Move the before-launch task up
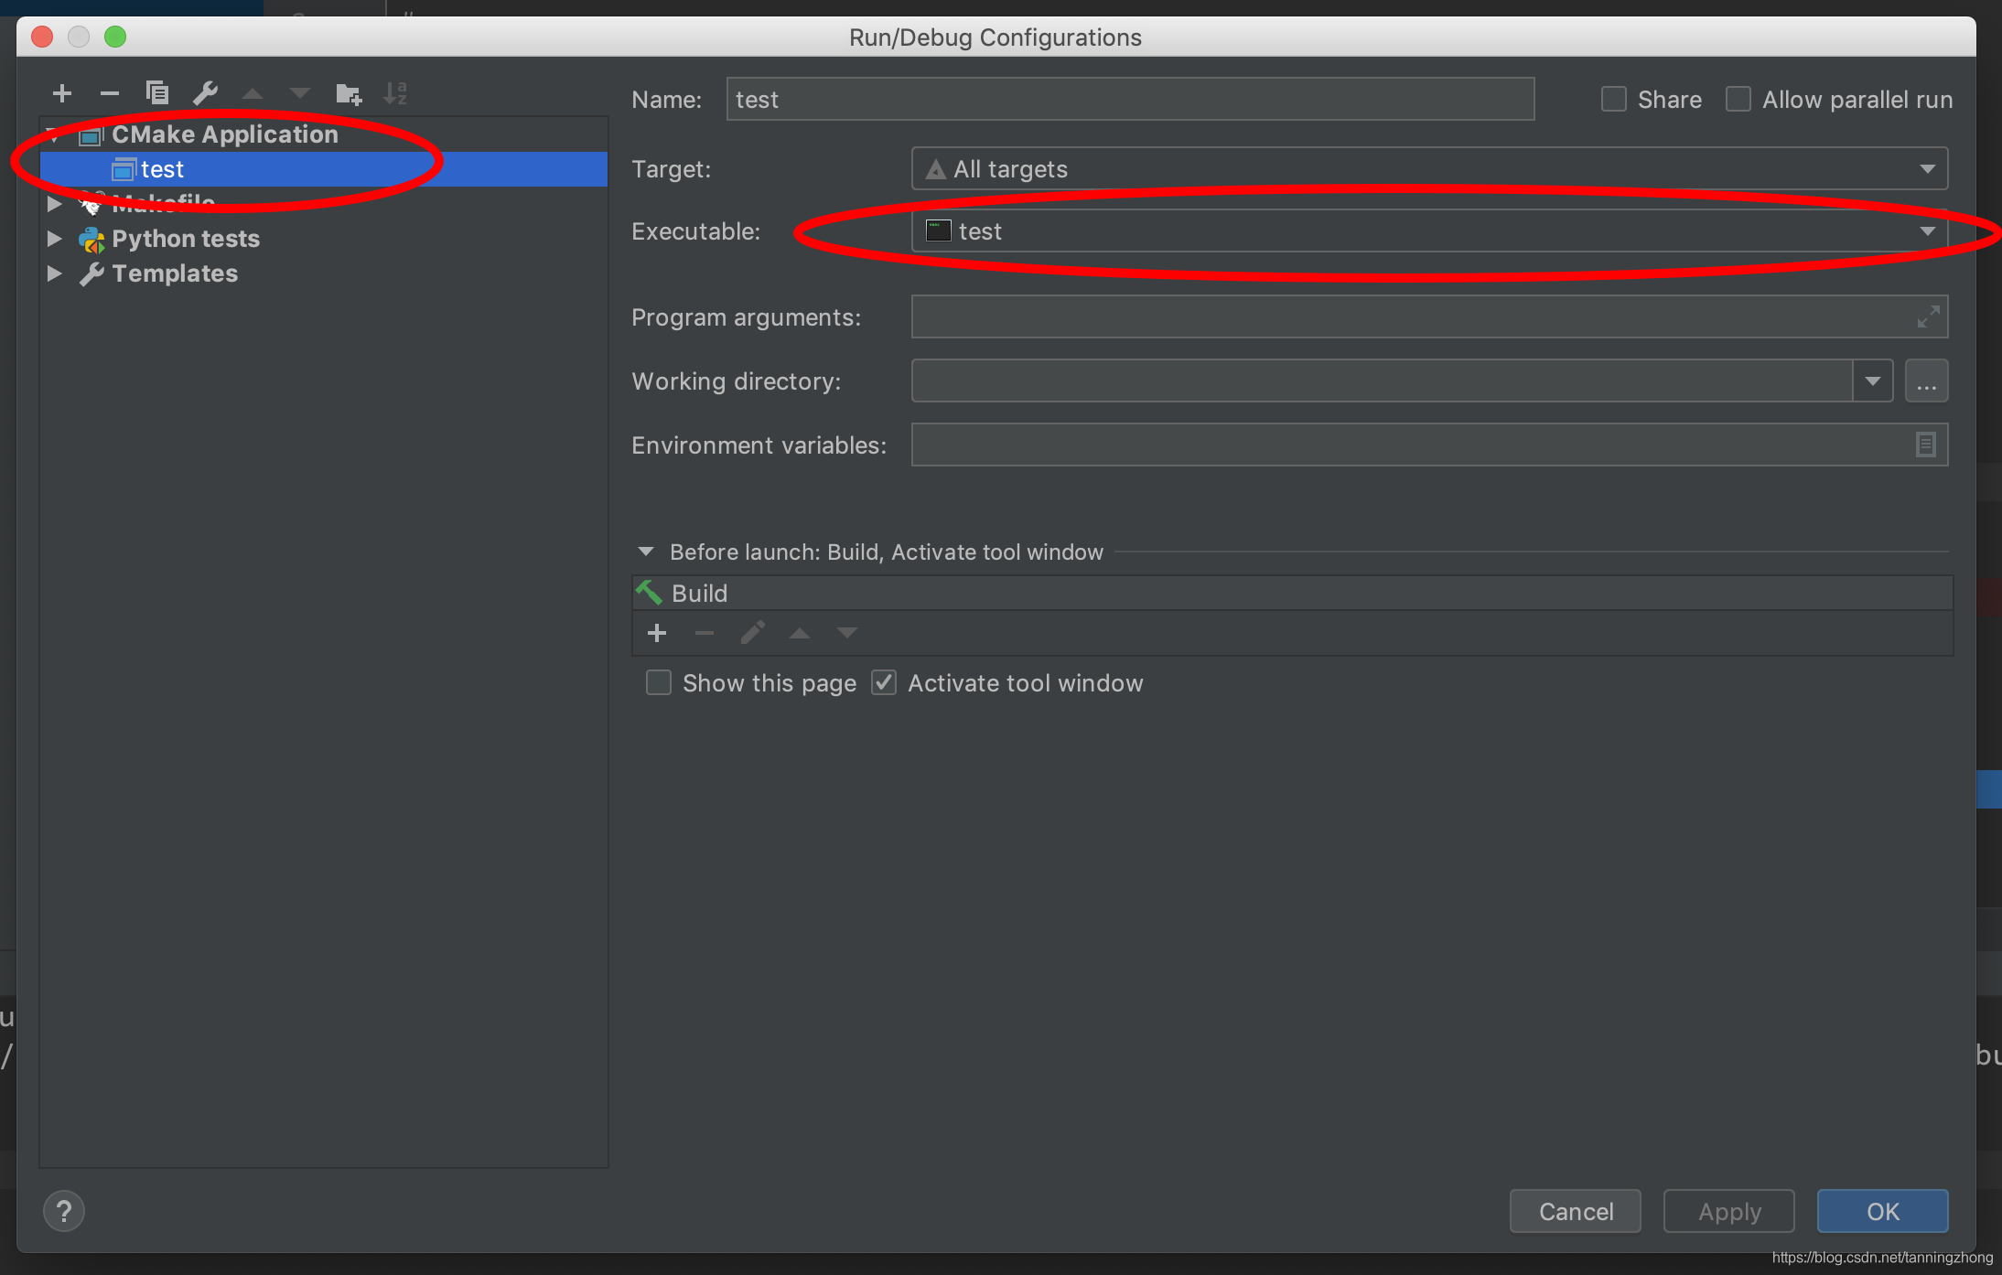 800,633
